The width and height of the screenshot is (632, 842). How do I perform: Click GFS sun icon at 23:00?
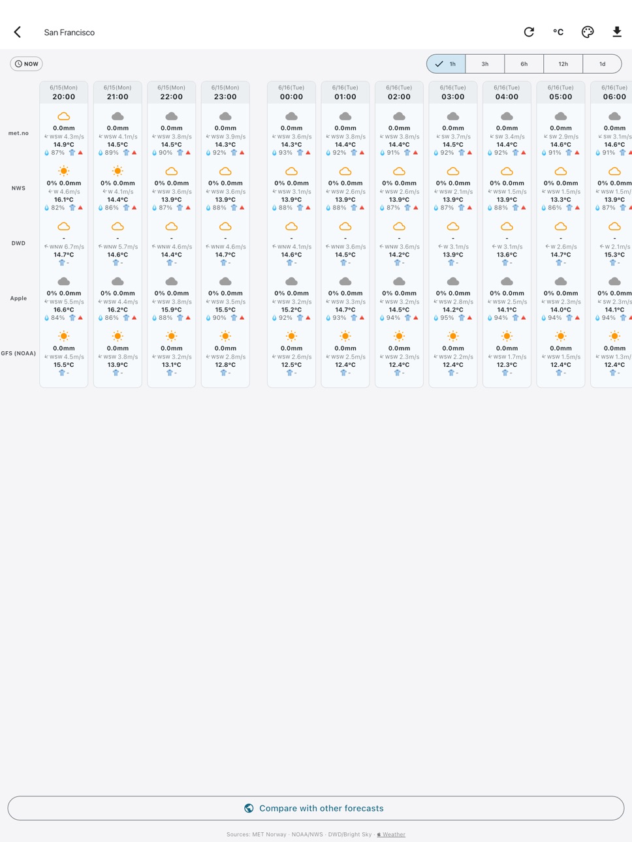[x=225, y=336]
